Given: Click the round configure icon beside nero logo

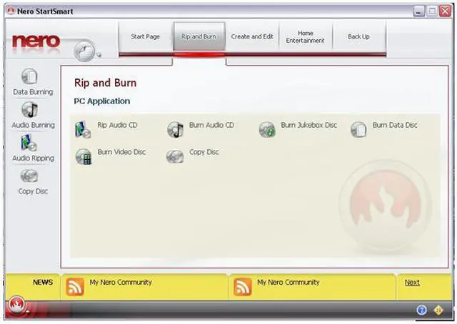Looking at the screenshot, I should pyautogui.click(x=84, y=51).
